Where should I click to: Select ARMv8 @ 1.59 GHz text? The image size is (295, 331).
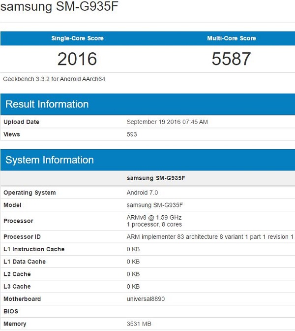[154, 217]
